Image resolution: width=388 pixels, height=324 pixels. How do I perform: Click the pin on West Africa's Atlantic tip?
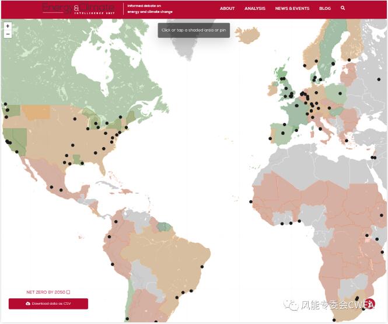[251, 202]
